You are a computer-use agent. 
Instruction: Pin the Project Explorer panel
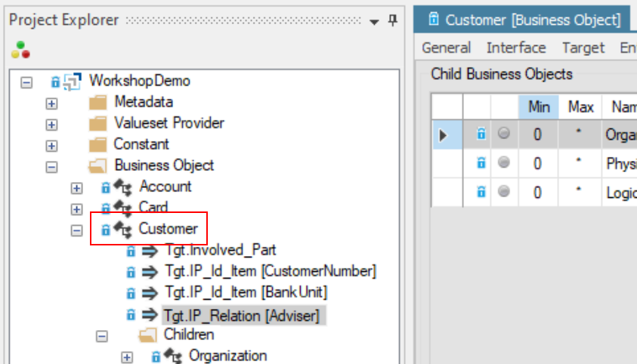pyautogui.click(x=392, y=20)
